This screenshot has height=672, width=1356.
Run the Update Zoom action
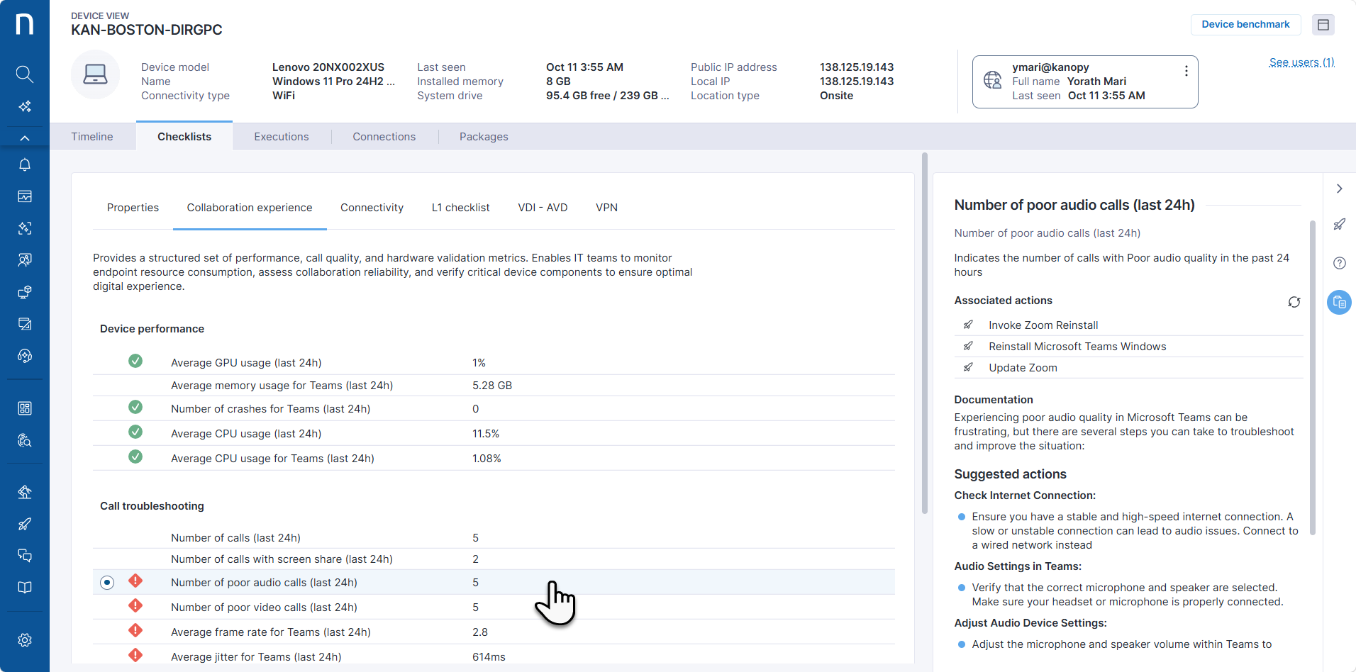click(x=1128, y=368)
